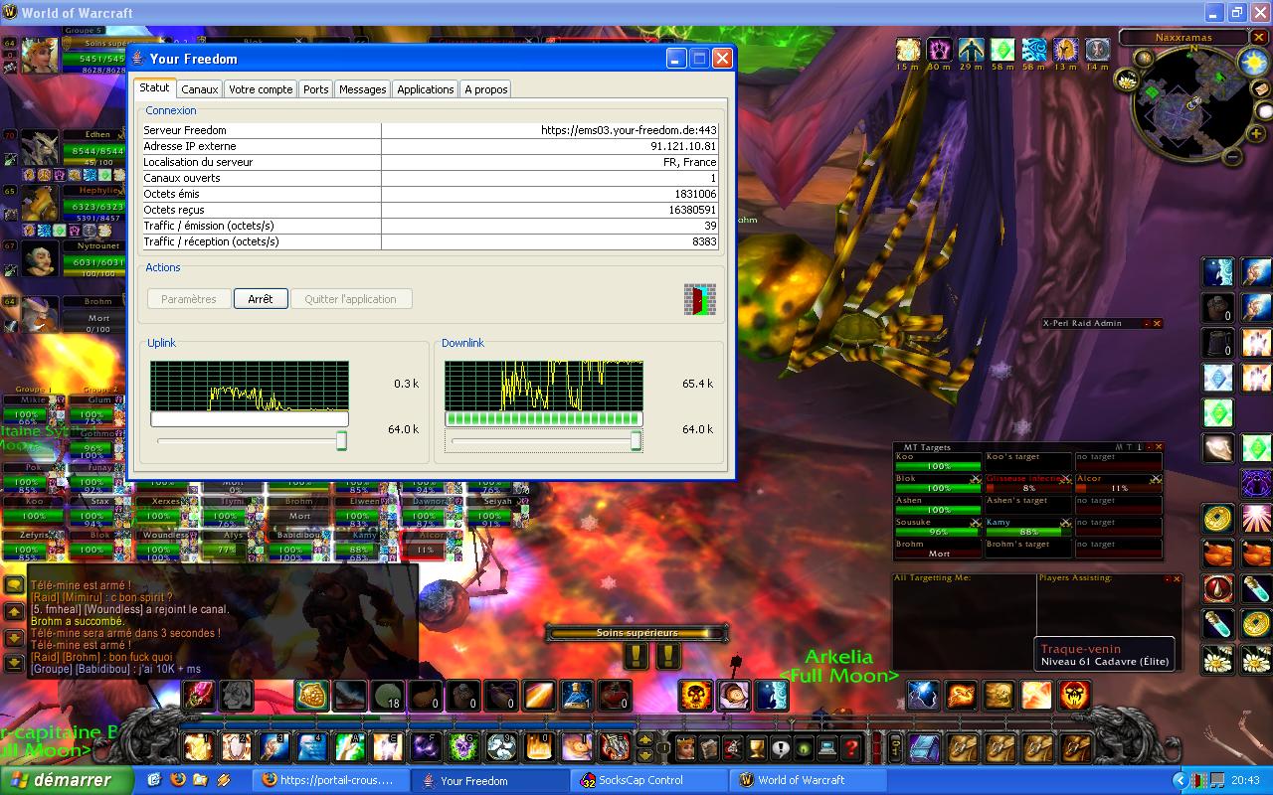This screenshot has height=795, width=1273.
Task: Open the keyring beside the backpack
Action: click(x=894, y=747)
